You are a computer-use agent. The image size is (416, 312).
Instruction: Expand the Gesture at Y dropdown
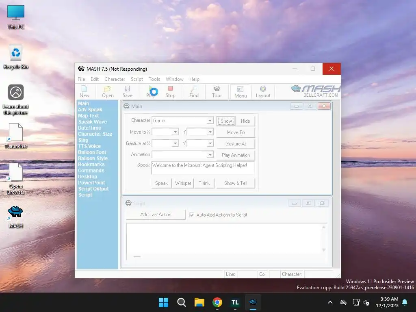pyautogui.click(x=210, y=143)
